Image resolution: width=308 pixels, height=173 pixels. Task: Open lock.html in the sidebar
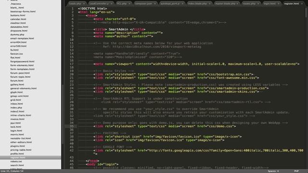(x=16, y=127)
